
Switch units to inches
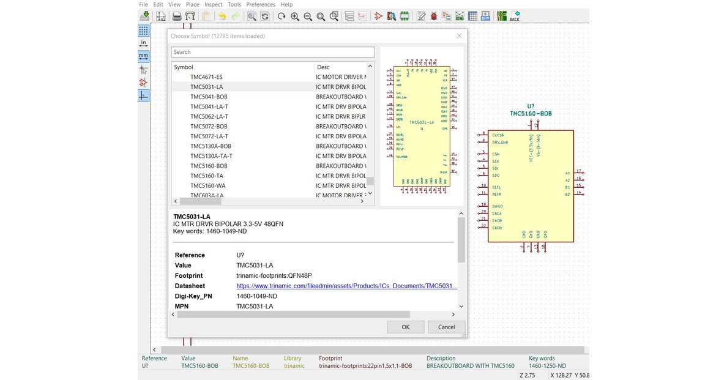143,43
